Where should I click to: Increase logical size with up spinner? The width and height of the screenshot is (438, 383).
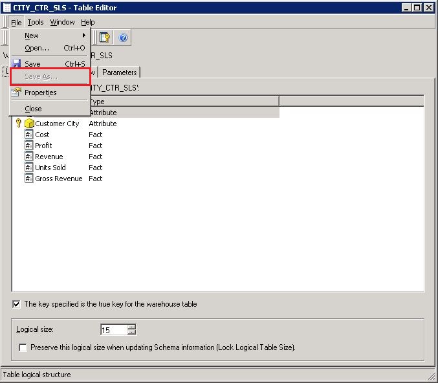[131, 327]
